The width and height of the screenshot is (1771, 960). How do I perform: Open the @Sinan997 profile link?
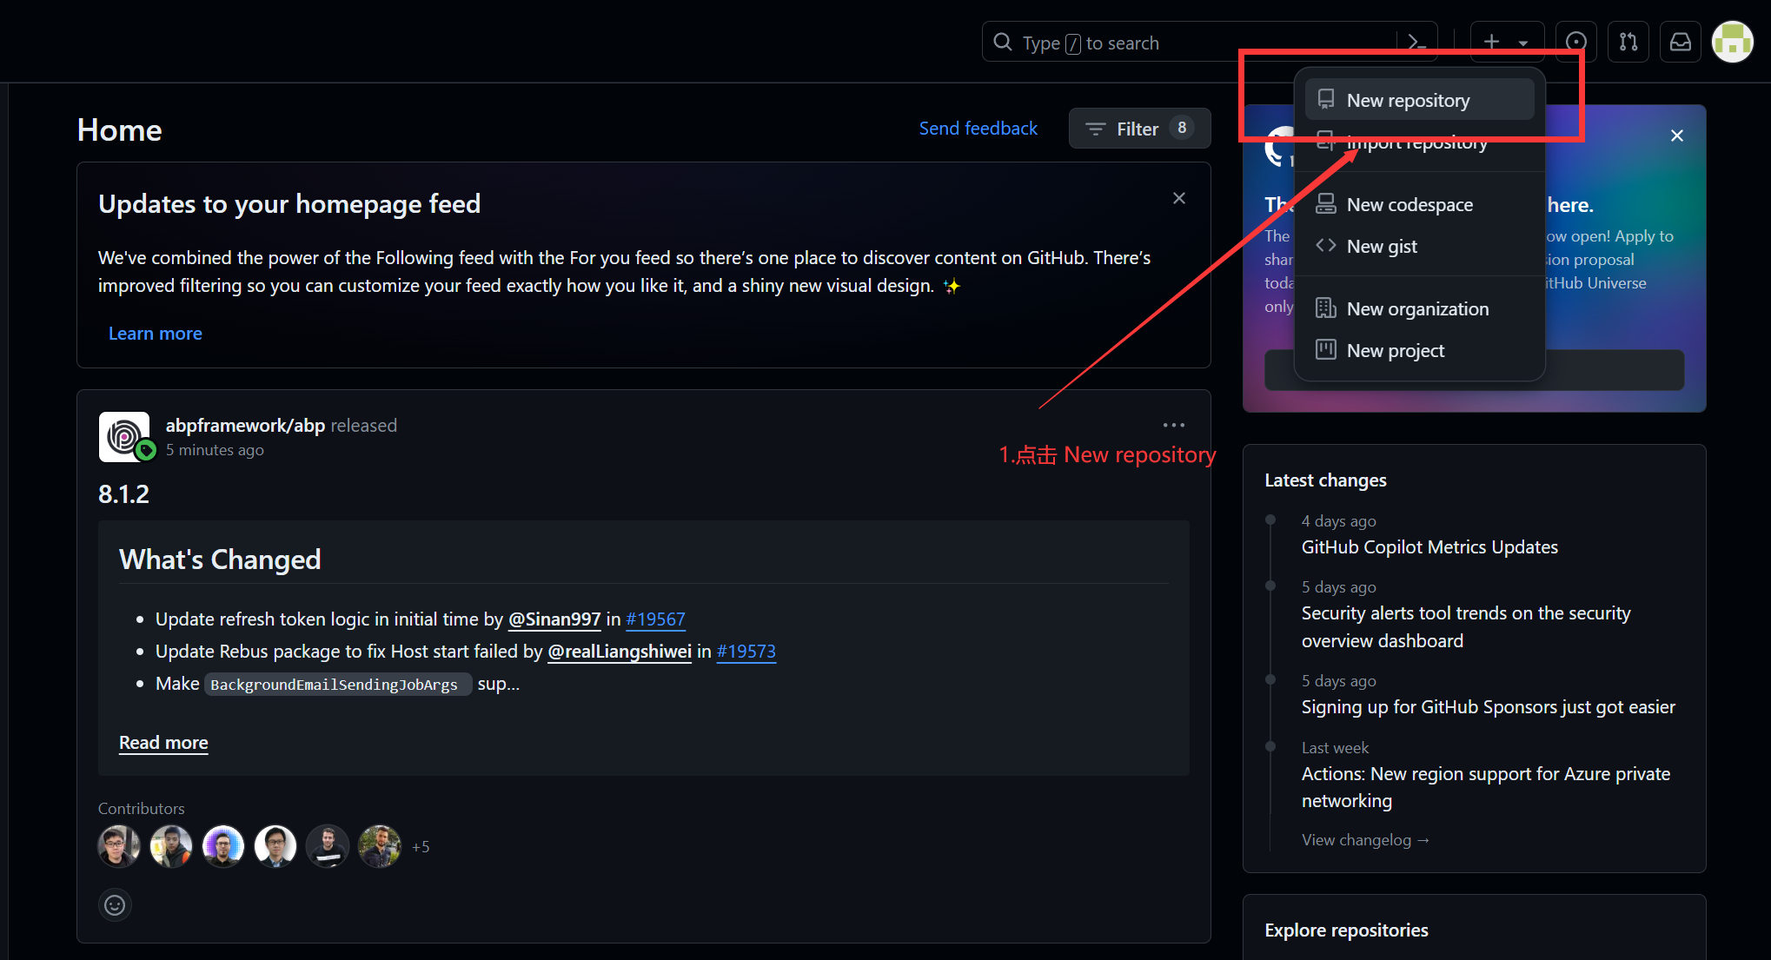click(x=554, y=619)
